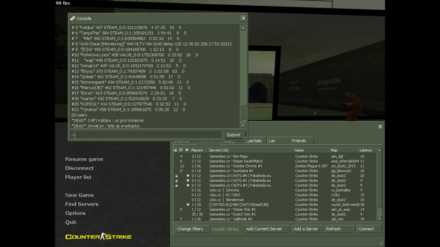Select Gamesites.cz ^Aim Maps server
This screenshot has height=247, width=440.
click(x=275, y=156)
